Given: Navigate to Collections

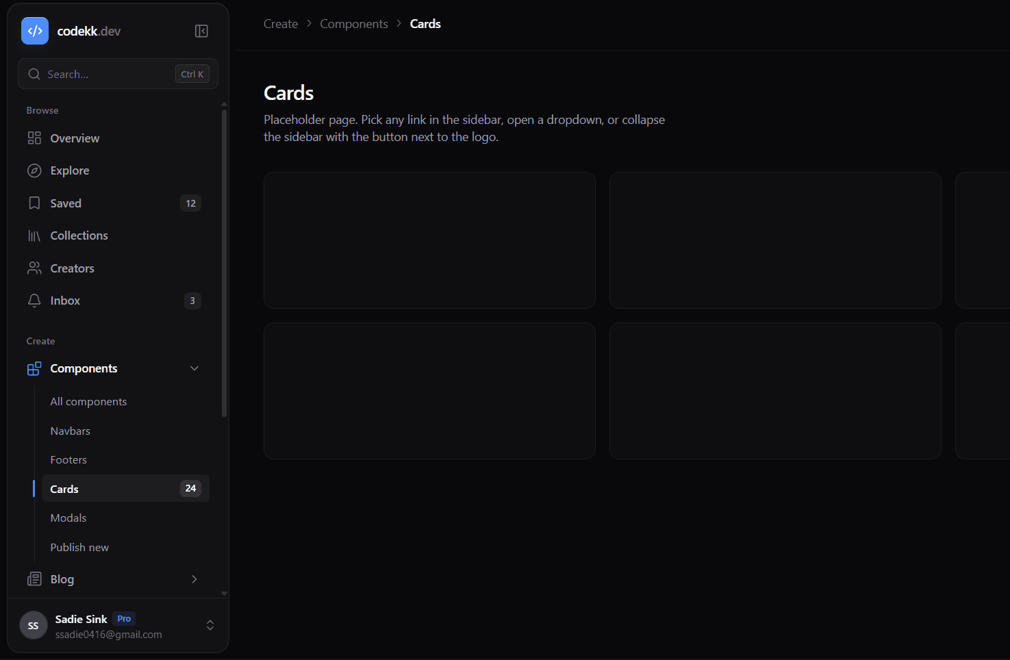Looking at the screenshot, I should point(114,236).
